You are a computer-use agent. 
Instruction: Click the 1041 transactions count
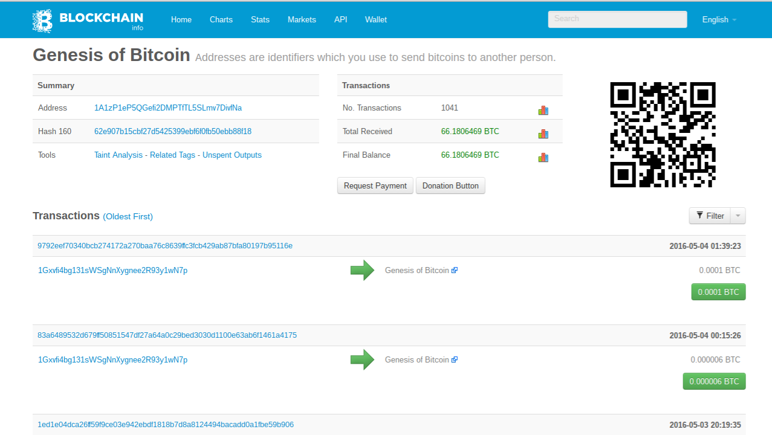pyautogui.click(x=450, y=108)
